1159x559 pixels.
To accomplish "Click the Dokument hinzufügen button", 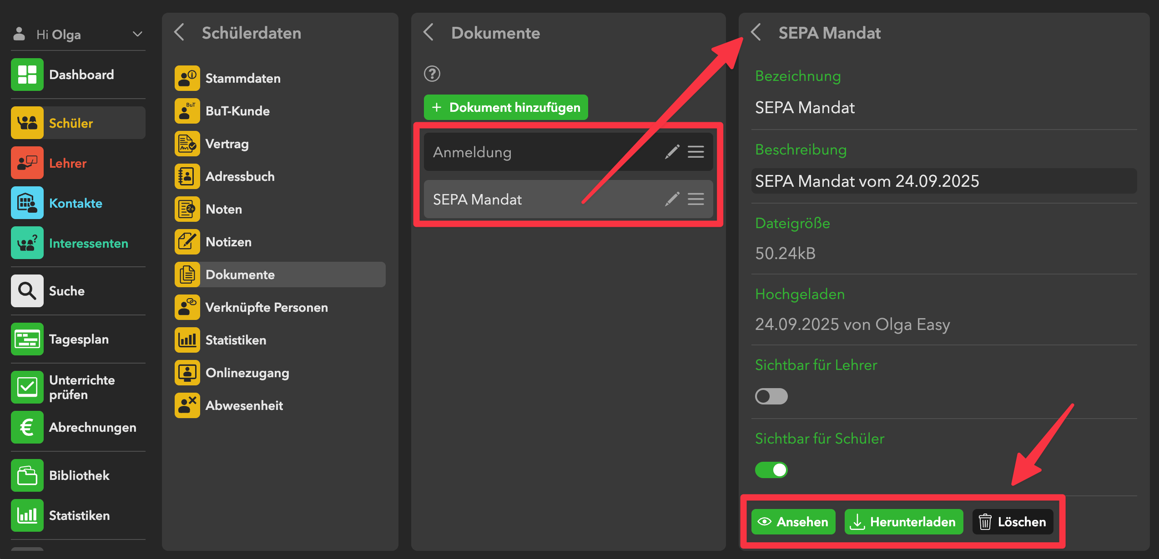I will 506,107.
